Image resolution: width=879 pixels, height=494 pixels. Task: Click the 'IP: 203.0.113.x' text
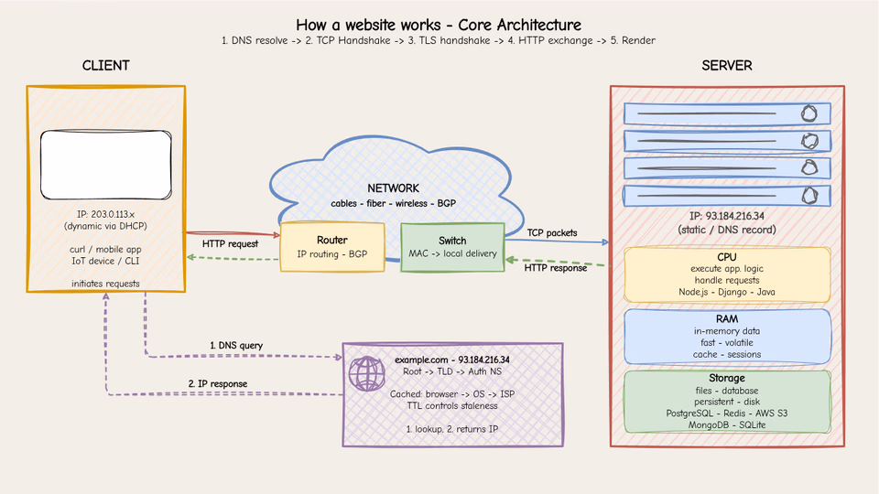[x=106, y=214]
